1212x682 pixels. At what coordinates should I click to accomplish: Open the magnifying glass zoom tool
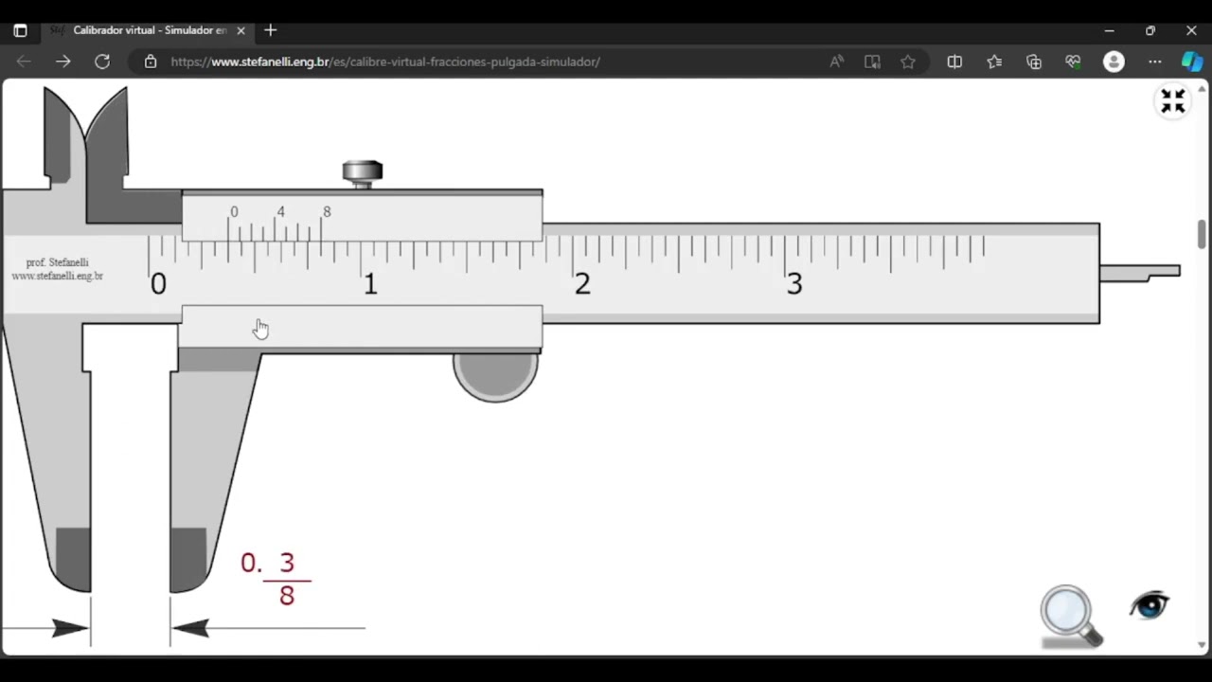(x=1071, y=617)
